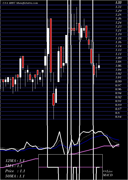Click the 1.13 price axis label
128x180 pixels.
pyautogui.click(x=118, y=50)
